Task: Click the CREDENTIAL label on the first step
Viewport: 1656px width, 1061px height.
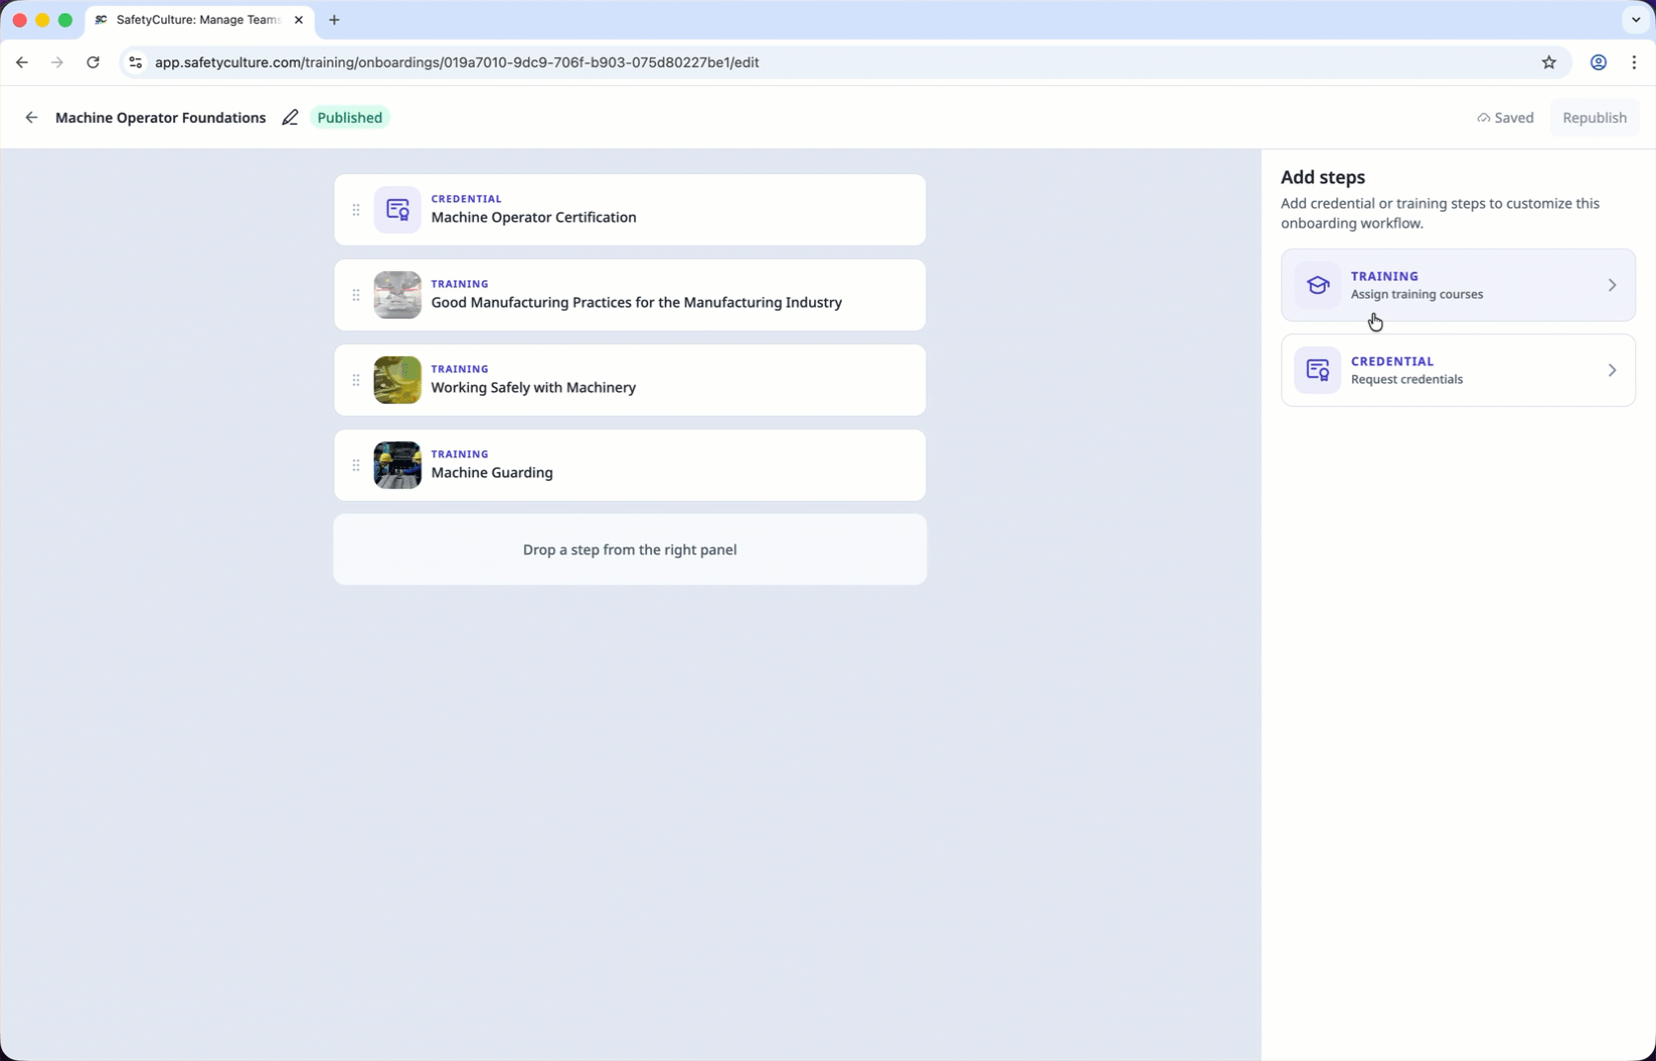Action: point(466,199)
